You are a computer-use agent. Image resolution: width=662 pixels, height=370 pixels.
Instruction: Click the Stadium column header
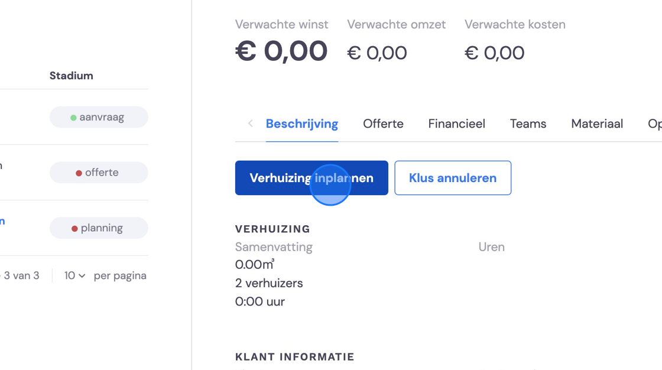pyautogui.click(x=72, y=76)
